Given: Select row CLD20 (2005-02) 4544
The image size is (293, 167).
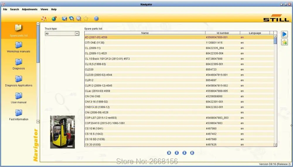Looking at the screenshot, I should tap(179, 75).
